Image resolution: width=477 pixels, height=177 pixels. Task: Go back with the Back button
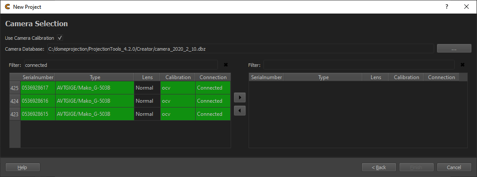point(379,167)
